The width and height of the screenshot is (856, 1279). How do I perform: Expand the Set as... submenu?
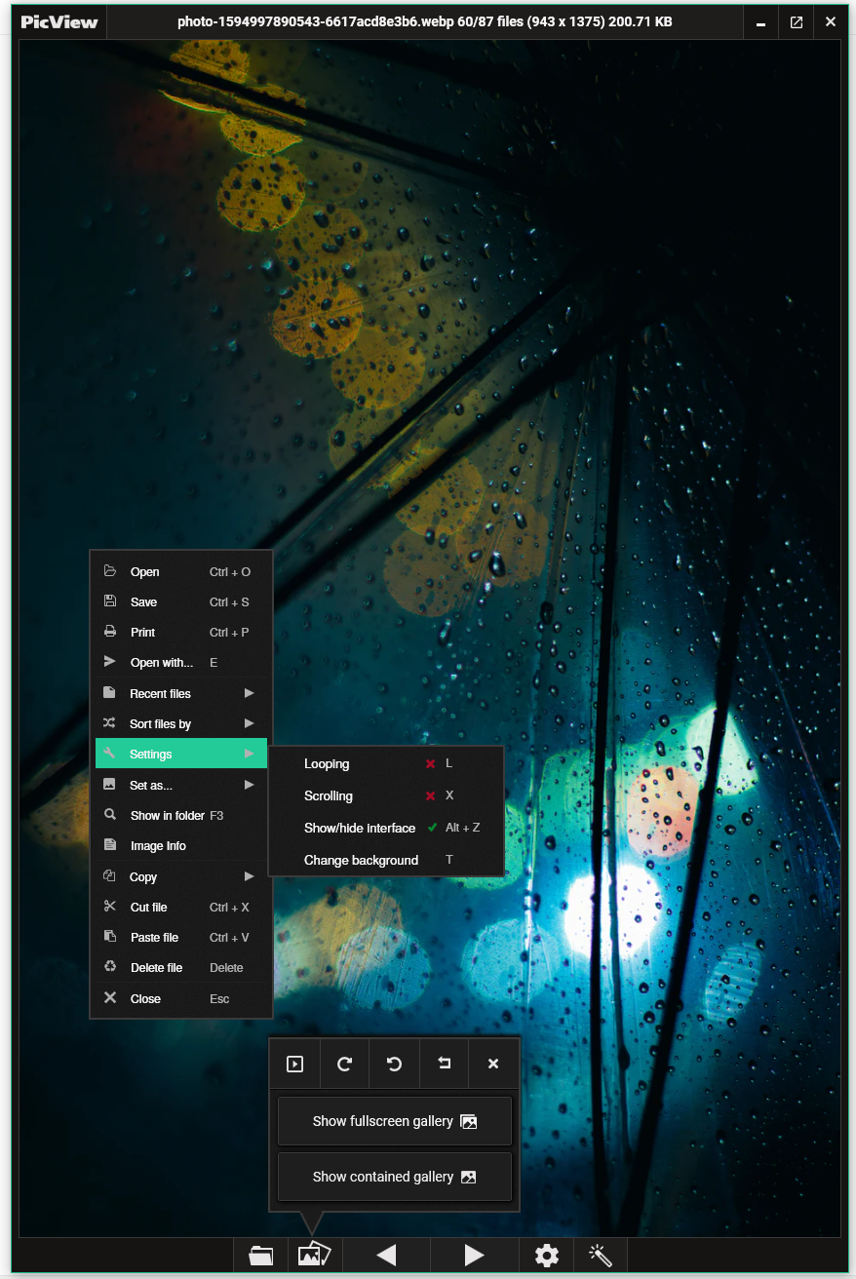click(151, 784)
